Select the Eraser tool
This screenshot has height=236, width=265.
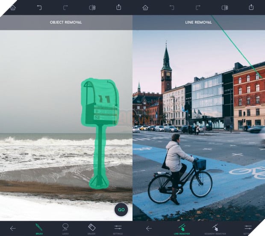pos(91,229)
